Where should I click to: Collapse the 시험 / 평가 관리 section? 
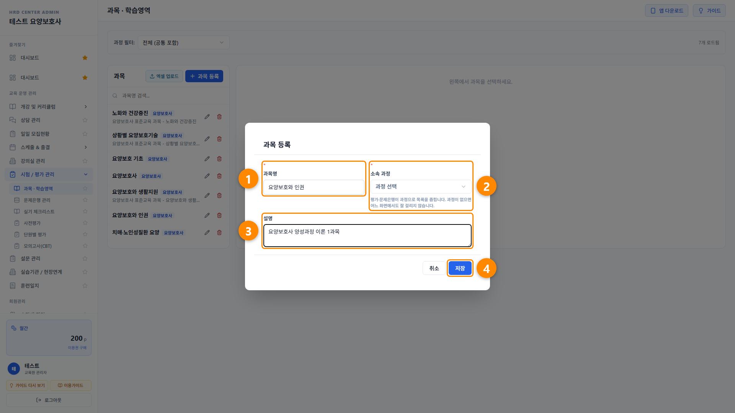click(x=49, y=174)
